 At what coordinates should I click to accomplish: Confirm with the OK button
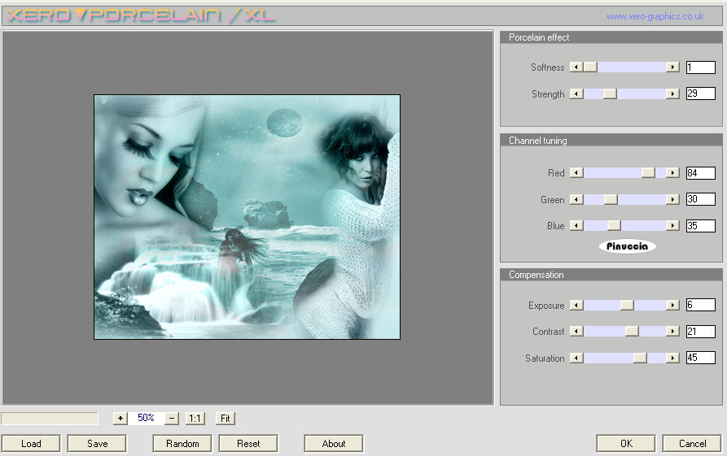(626, 444)
